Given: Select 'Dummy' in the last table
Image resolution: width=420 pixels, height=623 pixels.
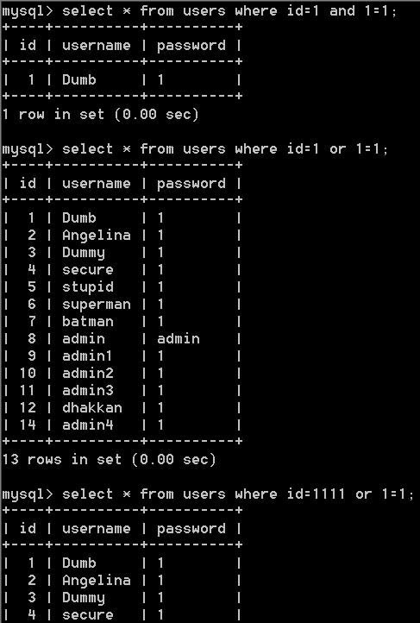Looking at the screenshot, I should coord(84,598).
